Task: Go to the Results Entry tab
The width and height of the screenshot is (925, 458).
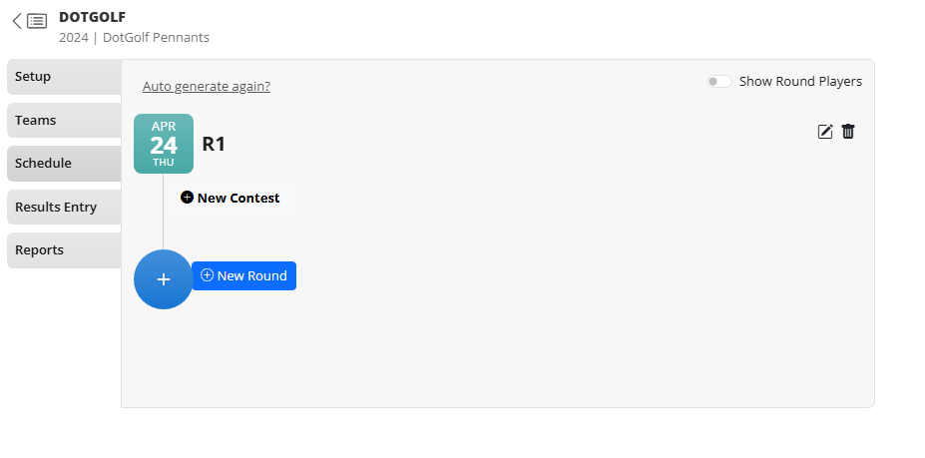Action: tap(63, 208)
